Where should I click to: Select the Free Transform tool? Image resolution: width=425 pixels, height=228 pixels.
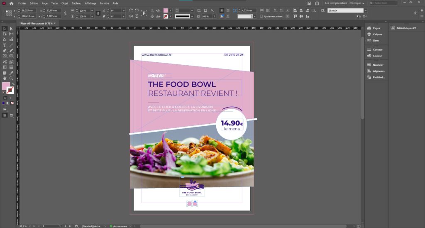[11, 61]
